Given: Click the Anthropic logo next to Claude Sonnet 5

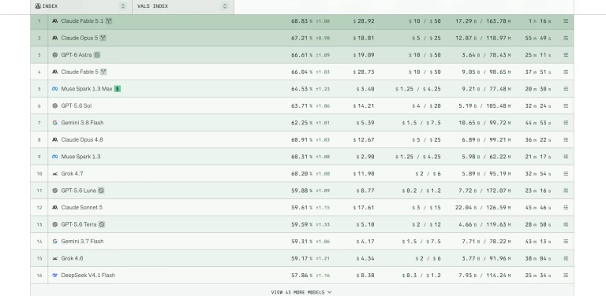Looking at the screenshot, I should click(x=55, y=208).
